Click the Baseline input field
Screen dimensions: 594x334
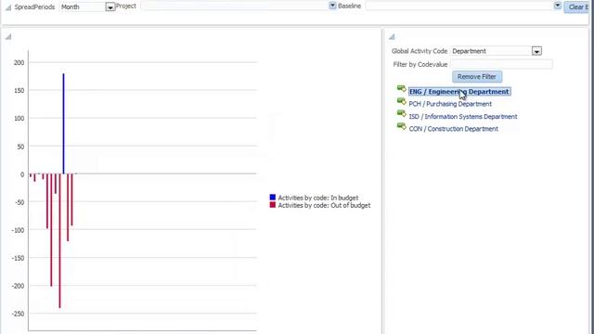[459, 6]
